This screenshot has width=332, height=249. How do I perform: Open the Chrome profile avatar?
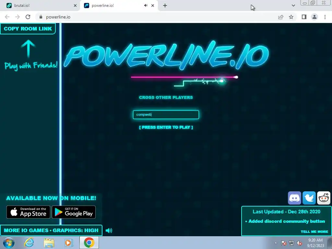(x=314, y=17)
